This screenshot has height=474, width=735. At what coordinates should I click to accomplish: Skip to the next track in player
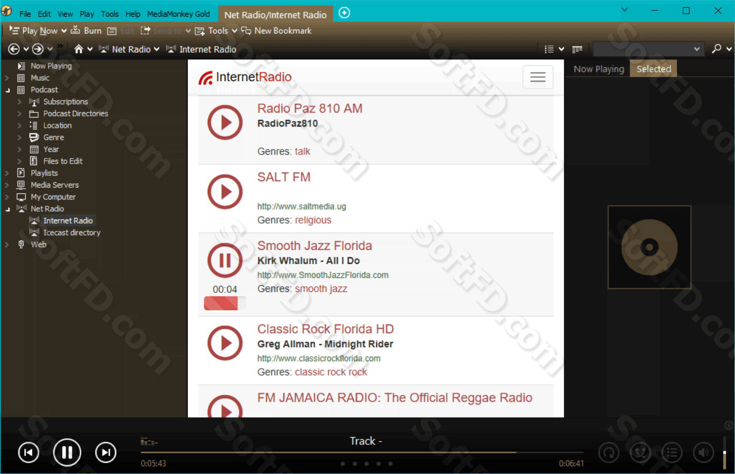pos(105,453)
